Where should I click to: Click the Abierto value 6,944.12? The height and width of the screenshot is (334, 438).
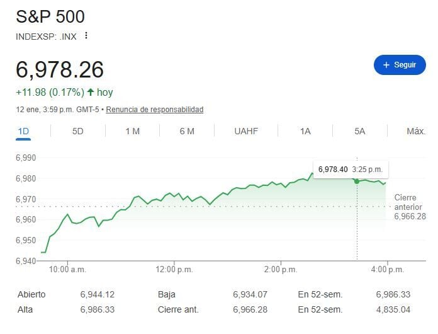point(98,294)
